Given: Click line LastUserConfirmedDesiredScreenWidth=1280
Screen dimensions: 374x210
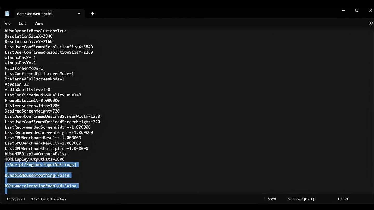Looking at the screenshot, I should point(52,116).
